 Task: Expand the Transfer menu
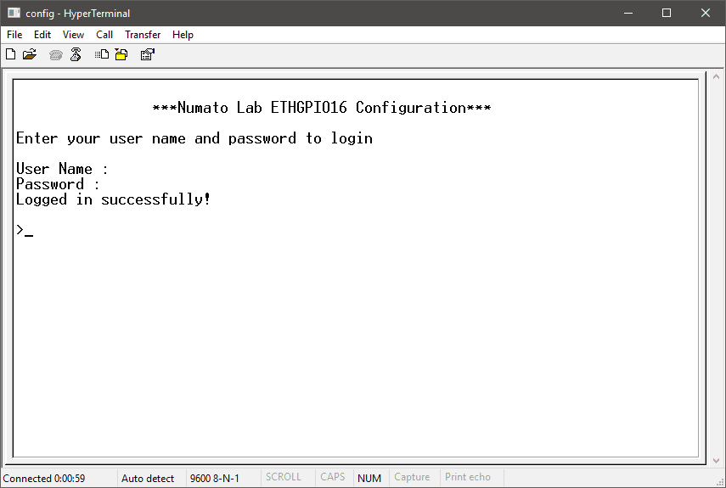coord(143,35)
